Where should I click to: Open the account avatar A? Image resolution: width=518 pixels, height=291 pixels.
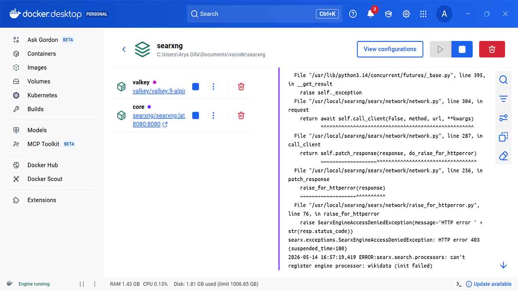[x=444, y=14]
